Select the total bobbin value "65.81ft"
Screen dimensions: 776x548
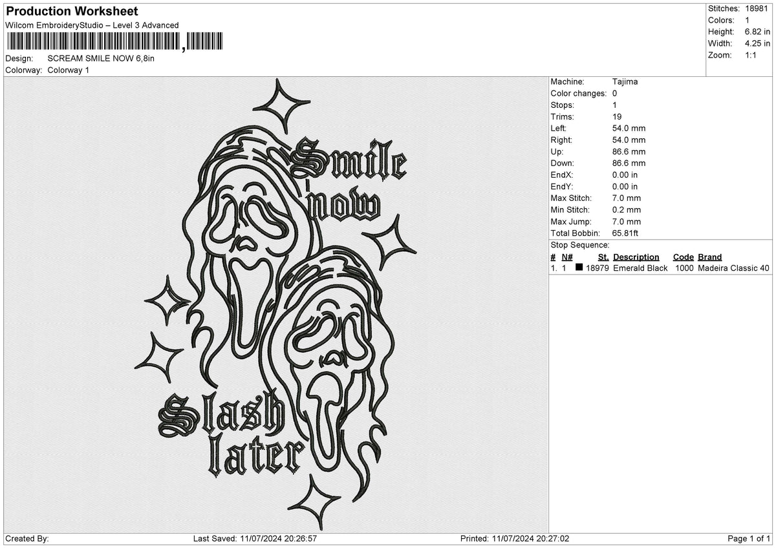[626, 233]
